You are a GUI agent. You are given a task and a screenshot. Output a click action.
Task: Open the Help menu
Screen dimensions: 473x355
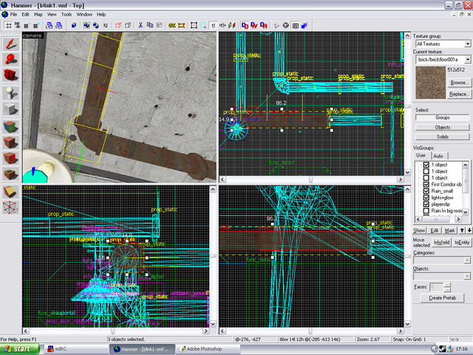tap(101, 15)
